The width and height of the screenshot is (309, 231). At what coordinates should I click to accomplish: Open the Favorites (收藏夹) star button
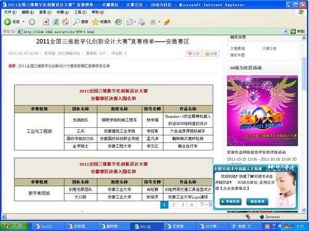pos(101,22)
